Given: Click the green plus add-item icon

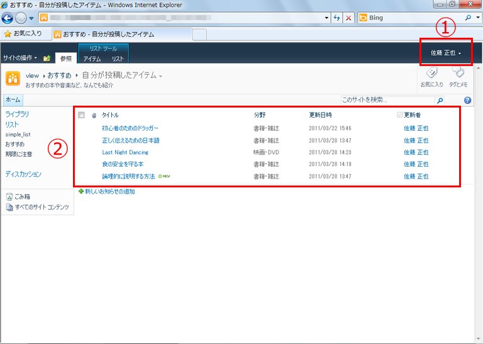Looking at the screenshot, I should click(81, 191).
